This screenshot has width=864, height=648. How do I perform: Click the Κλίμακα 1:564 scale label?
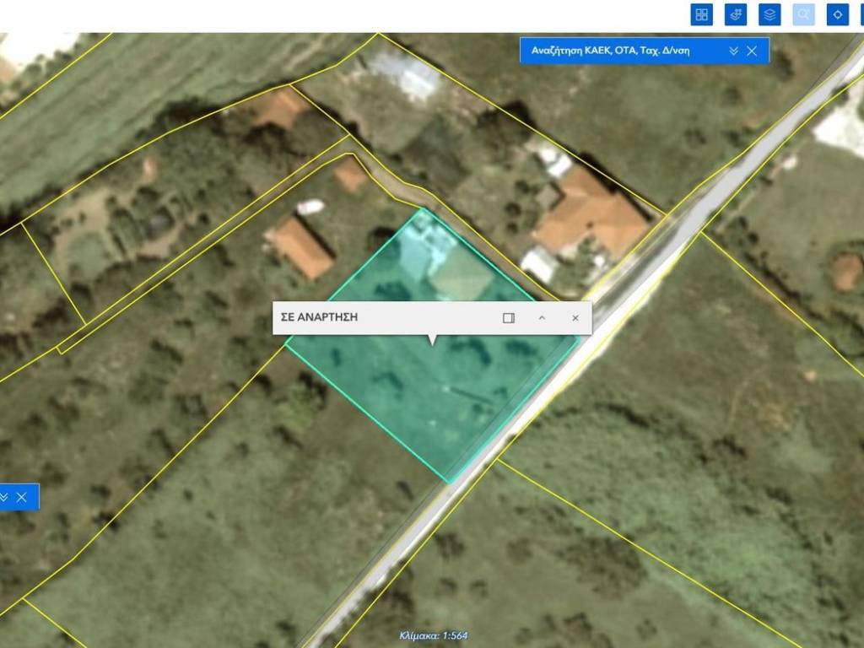[x=433, y=636]
